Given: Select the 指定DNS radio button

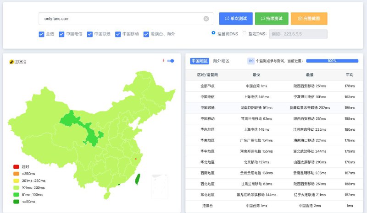Looking at the screenshot, I should click(x=244, y=33).
